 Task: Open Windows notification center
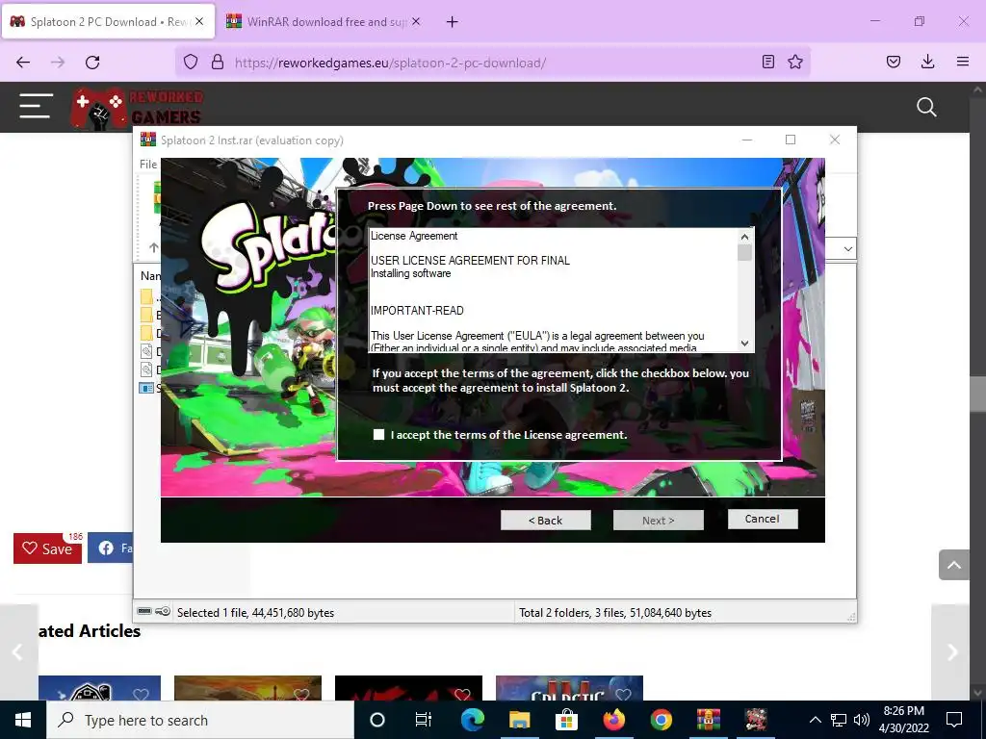pyautogui.click(x=954, y=720)
